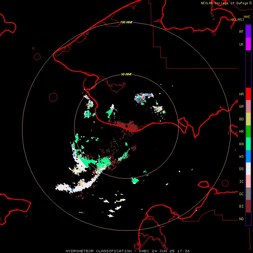Click the KAEC station identifier
253x253 pixels.
tap(144, 251)
